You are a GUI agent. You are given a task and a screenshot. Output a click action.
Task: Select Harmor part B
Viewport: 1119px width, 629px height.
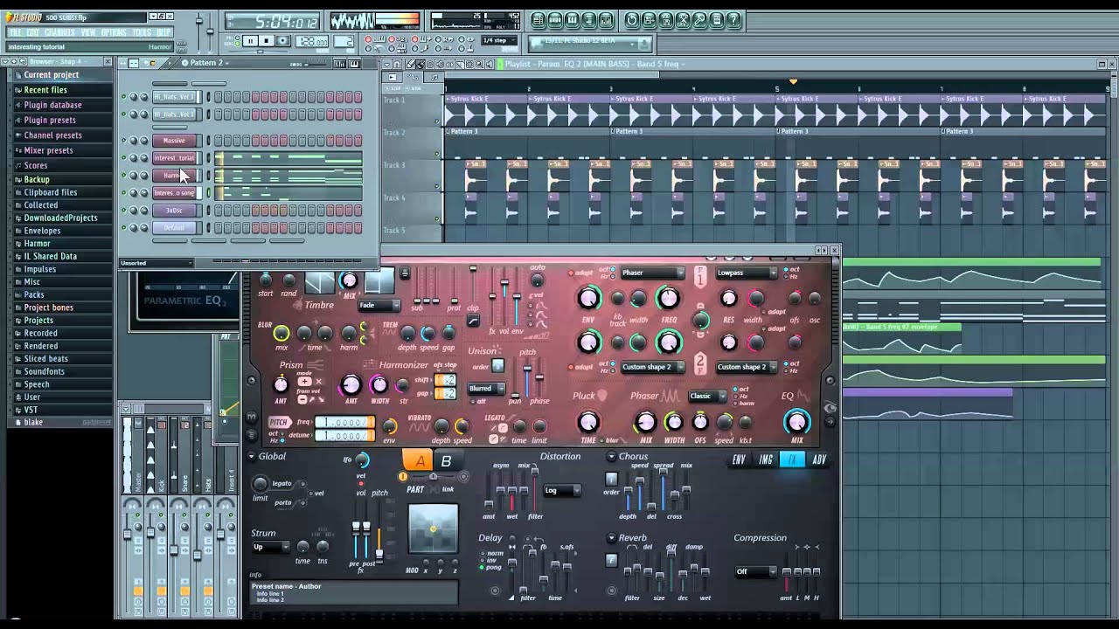[x=446, y=460]
